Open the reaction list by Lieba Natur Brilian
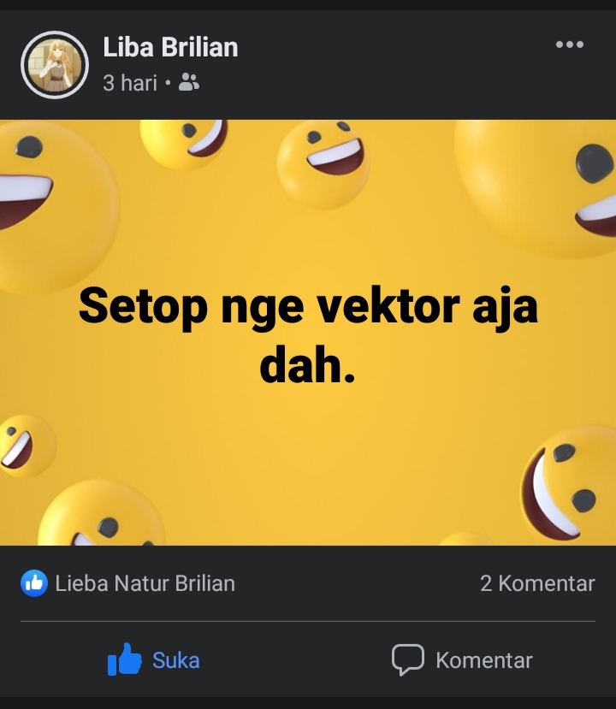The height and width of the screenshot is (709, 616). tap(145, 583)
